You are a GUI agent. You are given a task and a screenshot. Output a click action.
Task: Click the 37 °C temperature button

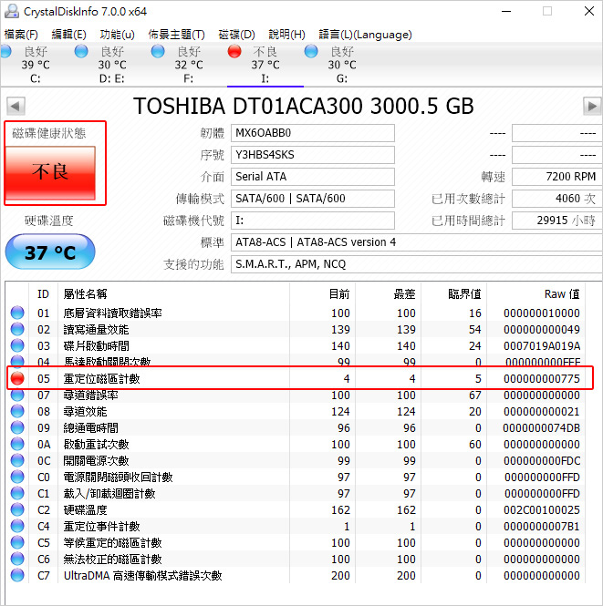(50, 252)
